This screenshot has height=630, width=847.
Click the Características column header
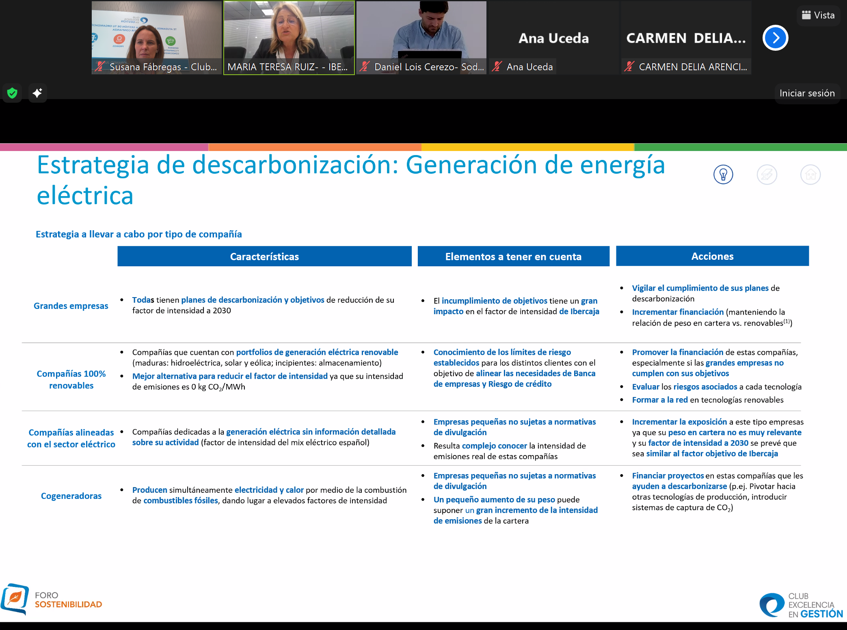pos(264,257)
